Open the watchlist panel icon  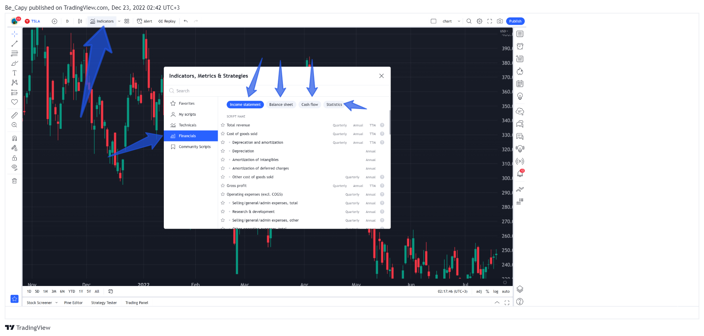(520, 34)
